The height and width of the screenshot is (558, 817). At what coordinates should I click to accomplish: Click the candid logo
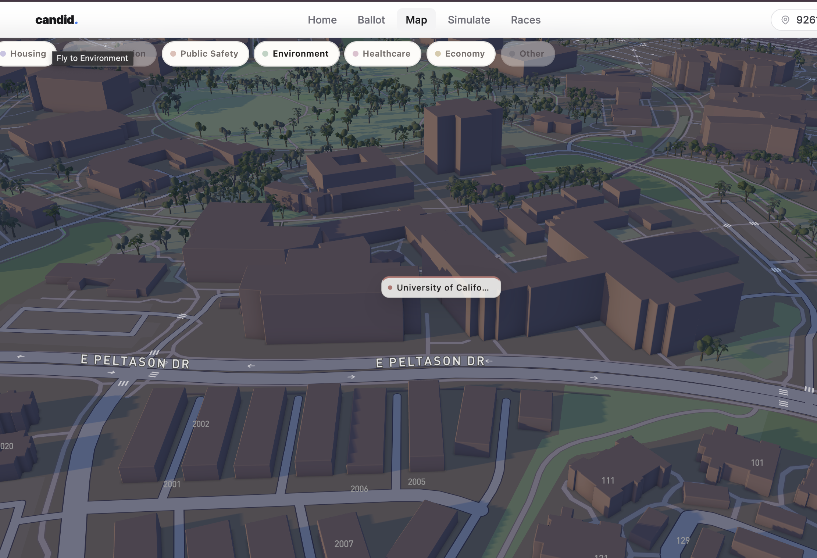point(56,20)
